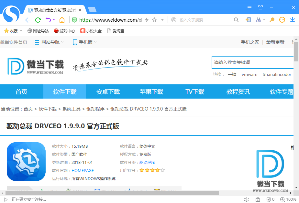Open the 软件专题 navigation tab

coord(281,91)
